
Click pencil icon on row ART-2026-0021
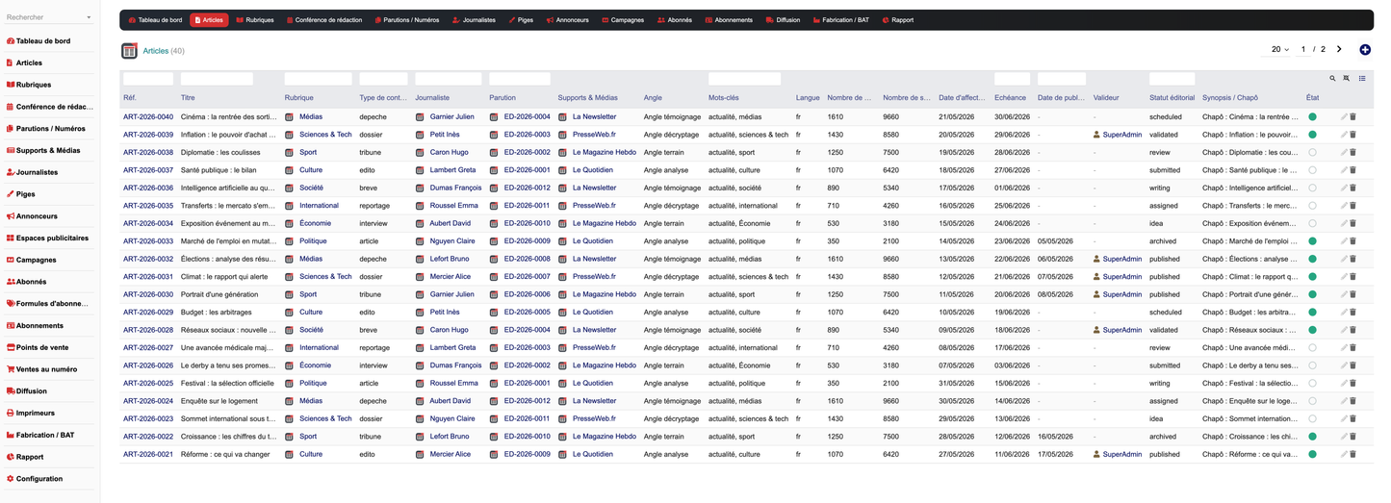coord(1344,455)
